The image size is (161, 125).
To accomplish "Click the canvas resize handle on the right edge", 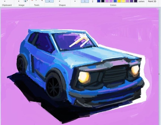I will tap(159, 74).
